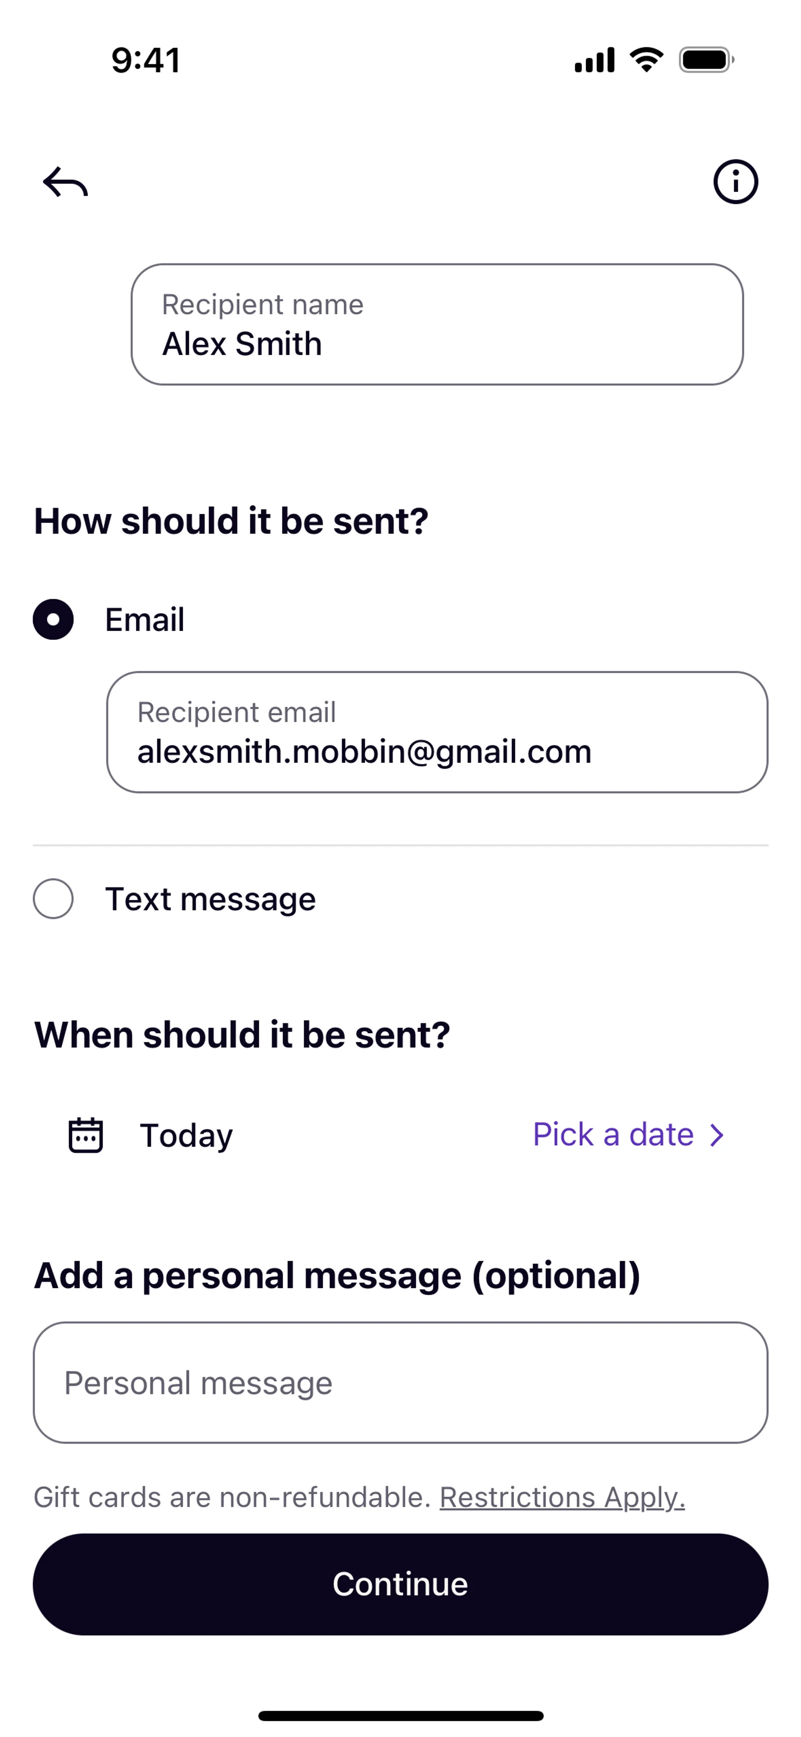
Task: Tap the Today send date label
Action: pyautogui.click(x=186, y=1135)
